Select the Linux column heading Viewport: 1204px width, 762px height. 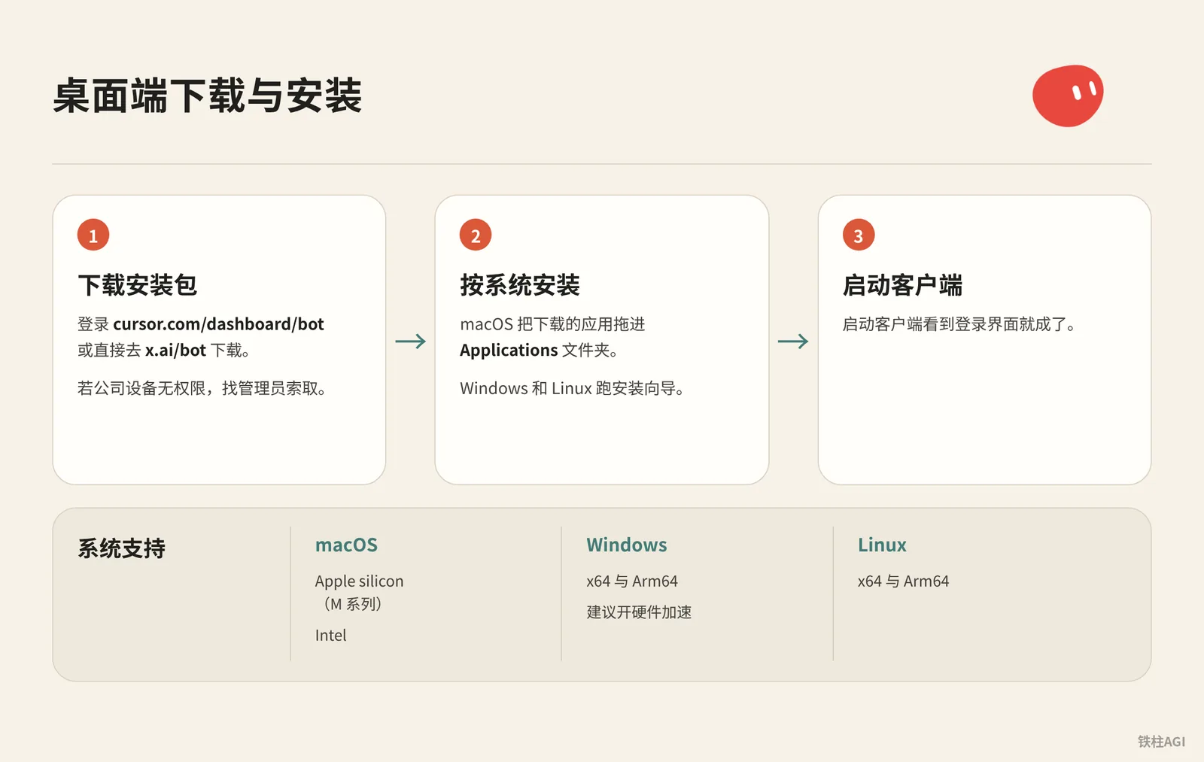click(882, 545)
